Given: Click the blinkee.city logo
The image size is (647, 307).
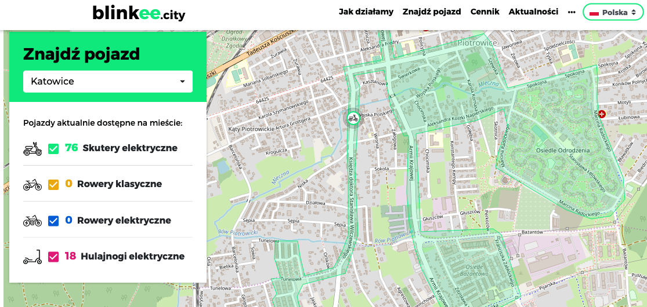Looking at the screenshot, I should [x=139, y=13].
